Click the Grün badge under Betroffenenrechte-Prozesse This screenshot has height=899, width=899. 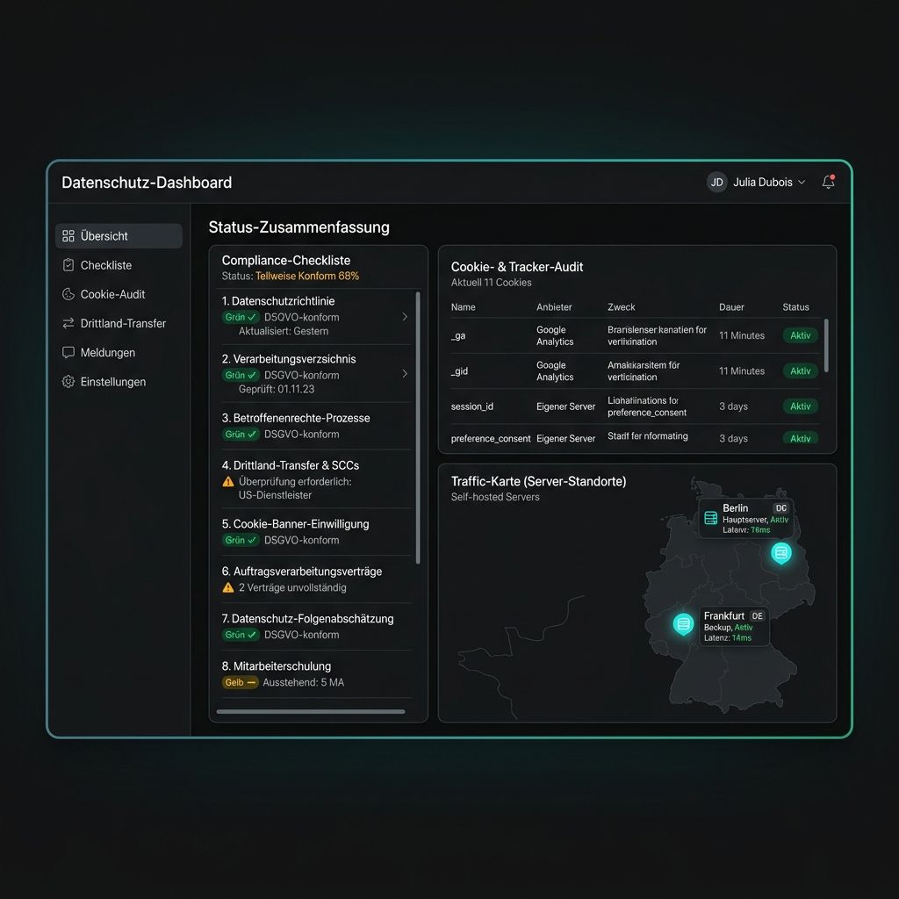tap(241, 434)
